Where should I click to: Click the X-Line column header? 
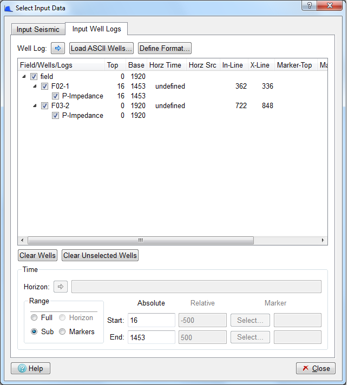coord(261,65)
